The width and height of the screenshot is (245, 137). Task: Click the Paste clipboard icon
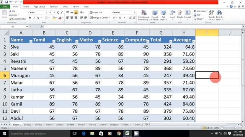pyautogui.click(x=4, y=13)
